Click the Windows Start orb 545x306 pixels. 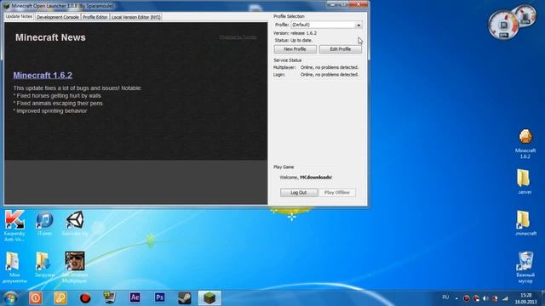pyautogui.click(x=10, y=298)
